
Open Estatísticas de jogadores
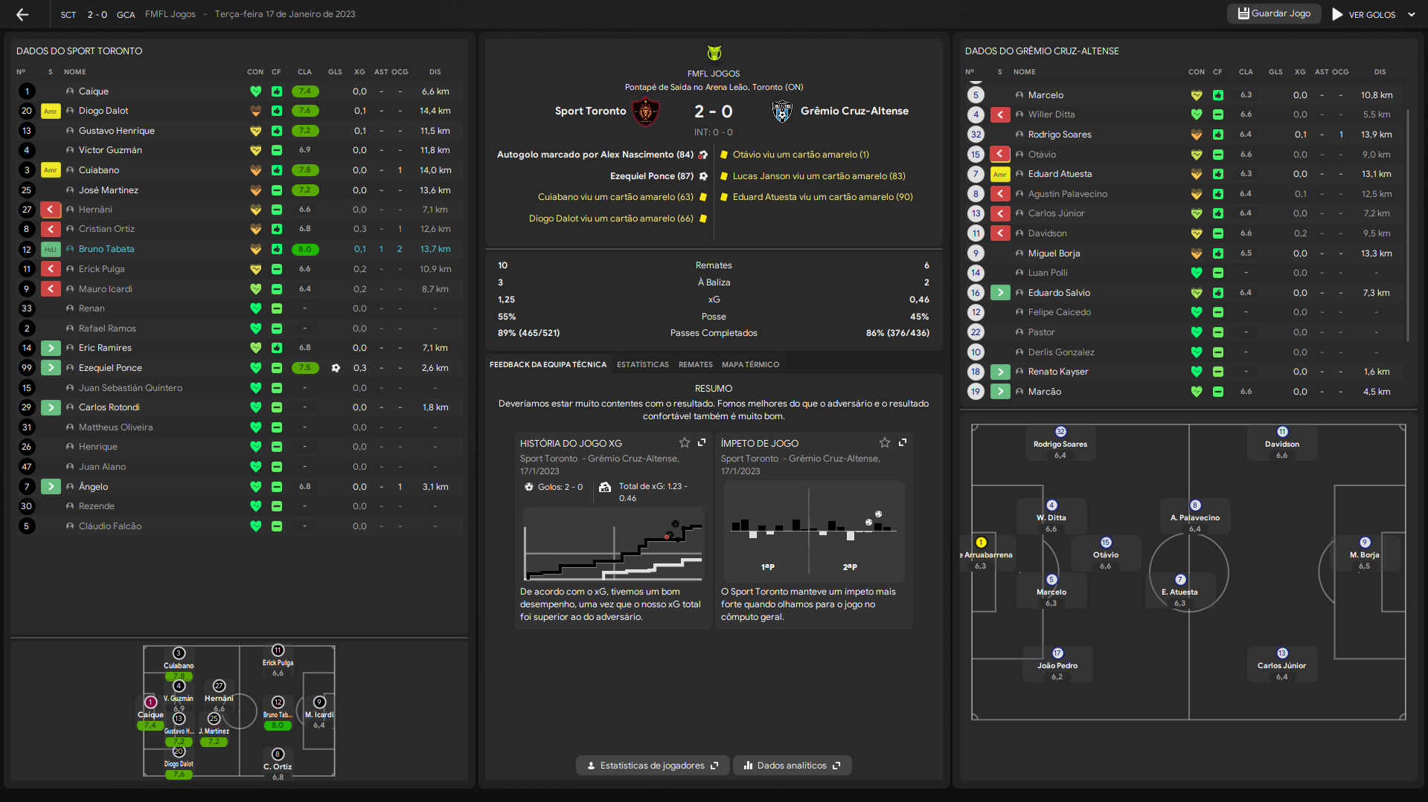[x=652, y=766]
